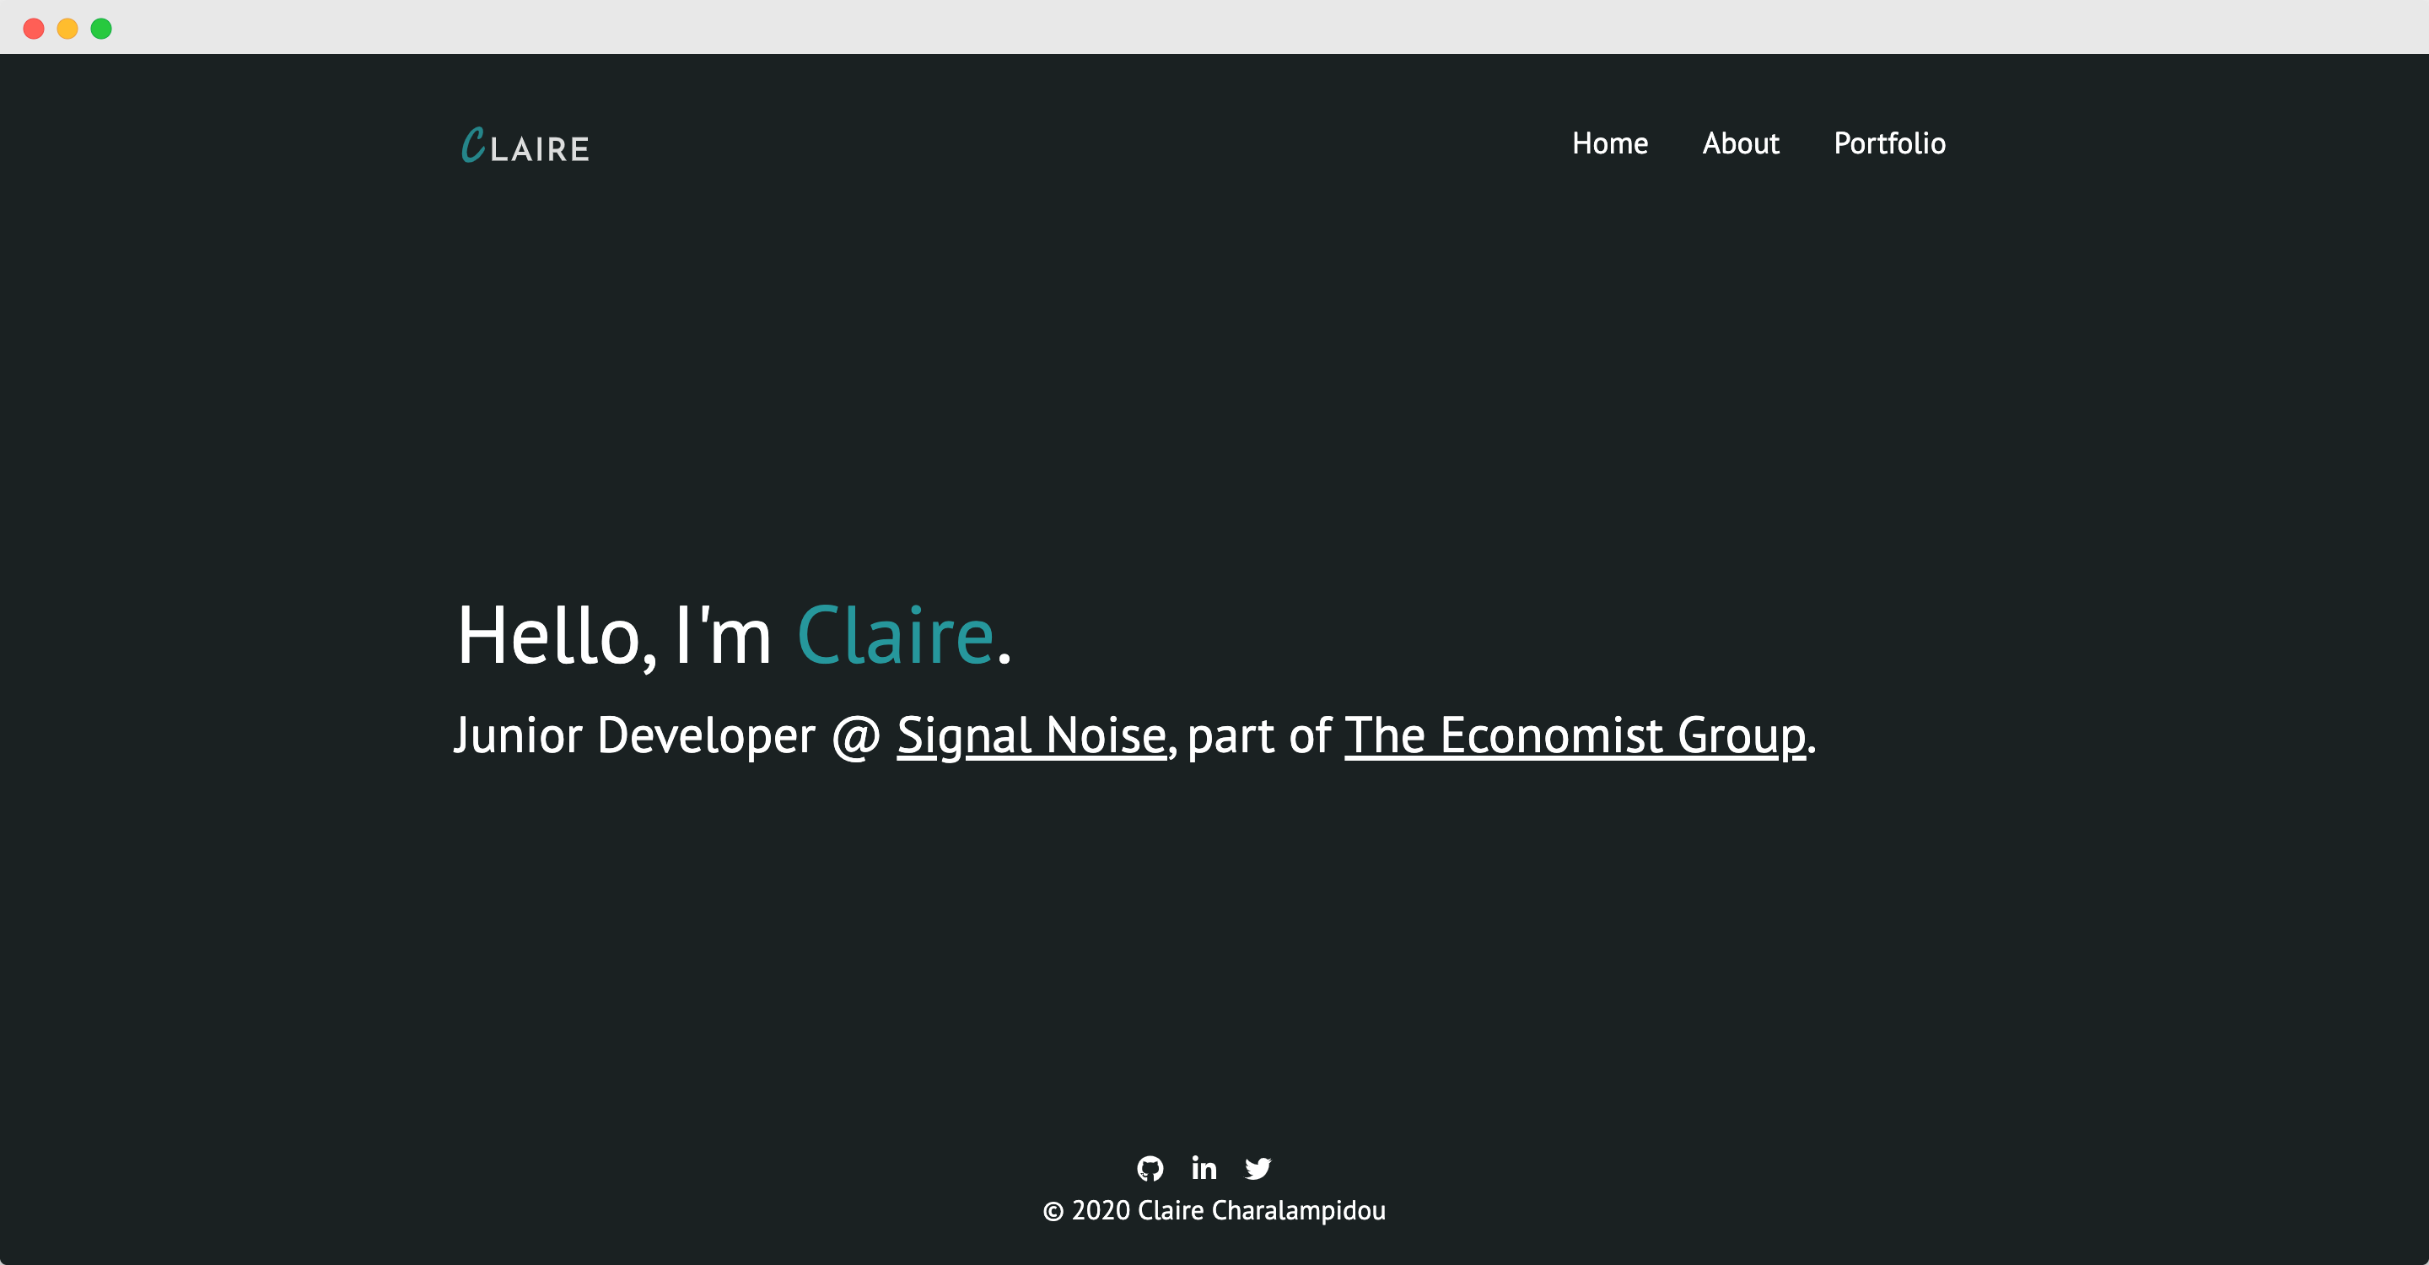This screenshot has height=1265, width=2429.
Task: Open the About nav item
Action: (x=1741, y=143)
